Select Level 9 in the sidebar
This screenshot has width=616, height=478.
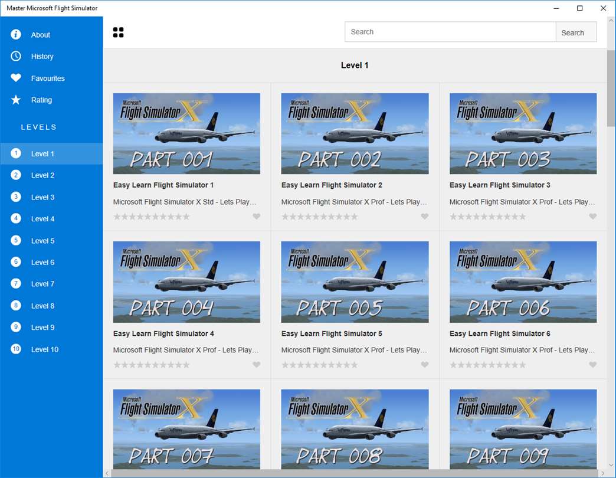[51, 327]
